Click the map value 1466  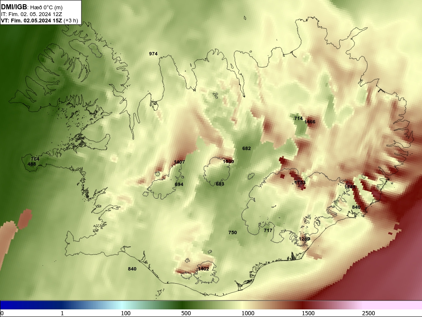click(x=310, y=122)
